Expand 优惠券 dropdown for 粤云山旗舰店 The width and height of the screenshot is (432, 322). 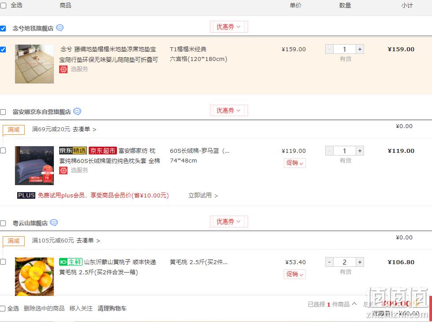tap(229, 222)
